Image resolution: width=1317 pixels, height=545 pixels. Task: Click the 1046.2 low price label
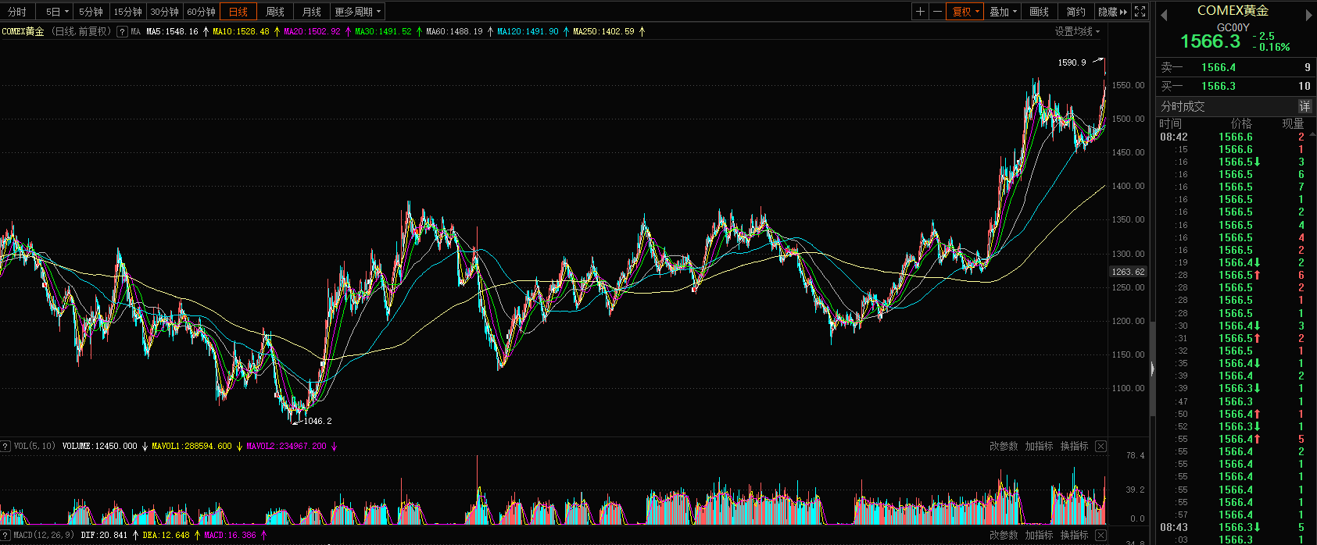(317, 421)
